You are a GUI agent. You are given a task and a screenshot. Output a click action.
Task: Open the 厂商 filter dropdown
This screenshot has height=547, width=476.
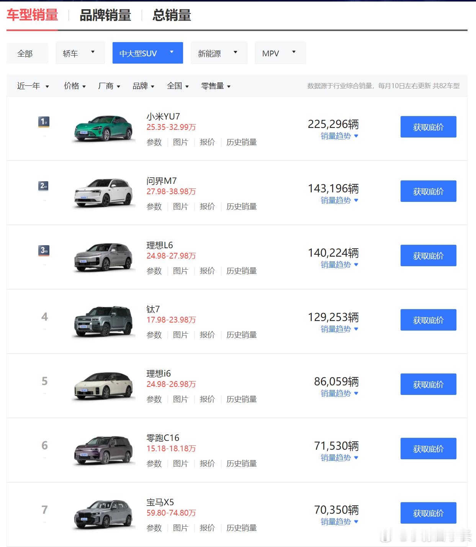[109, 86]
